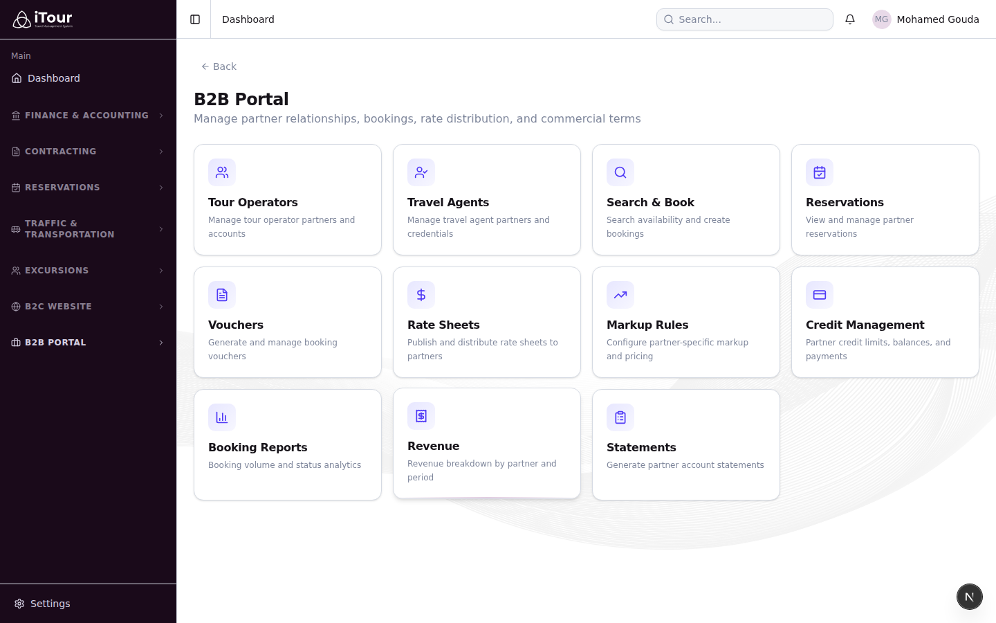Click the Finance & Accounting bank icon
This screenshot has height=623, width=996.
pyautogui.click(x=16, y=116)
